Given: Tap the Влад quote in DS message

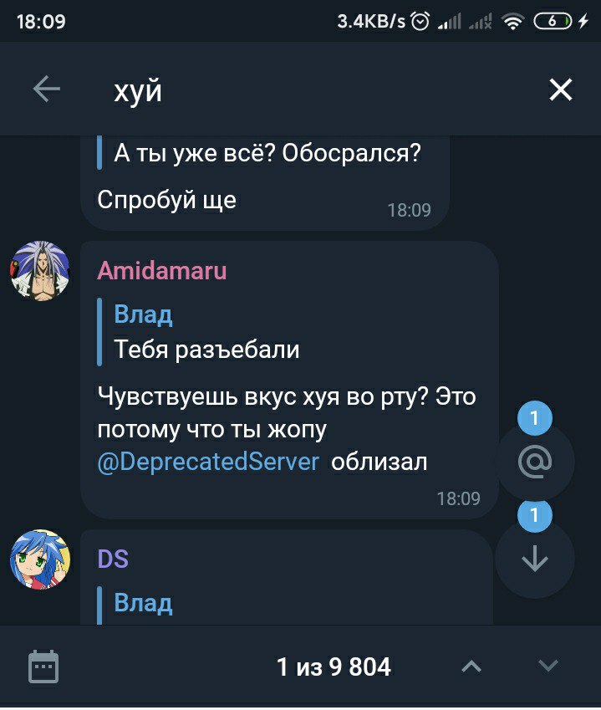Looking at the screenshot, I should click(143, 604).
